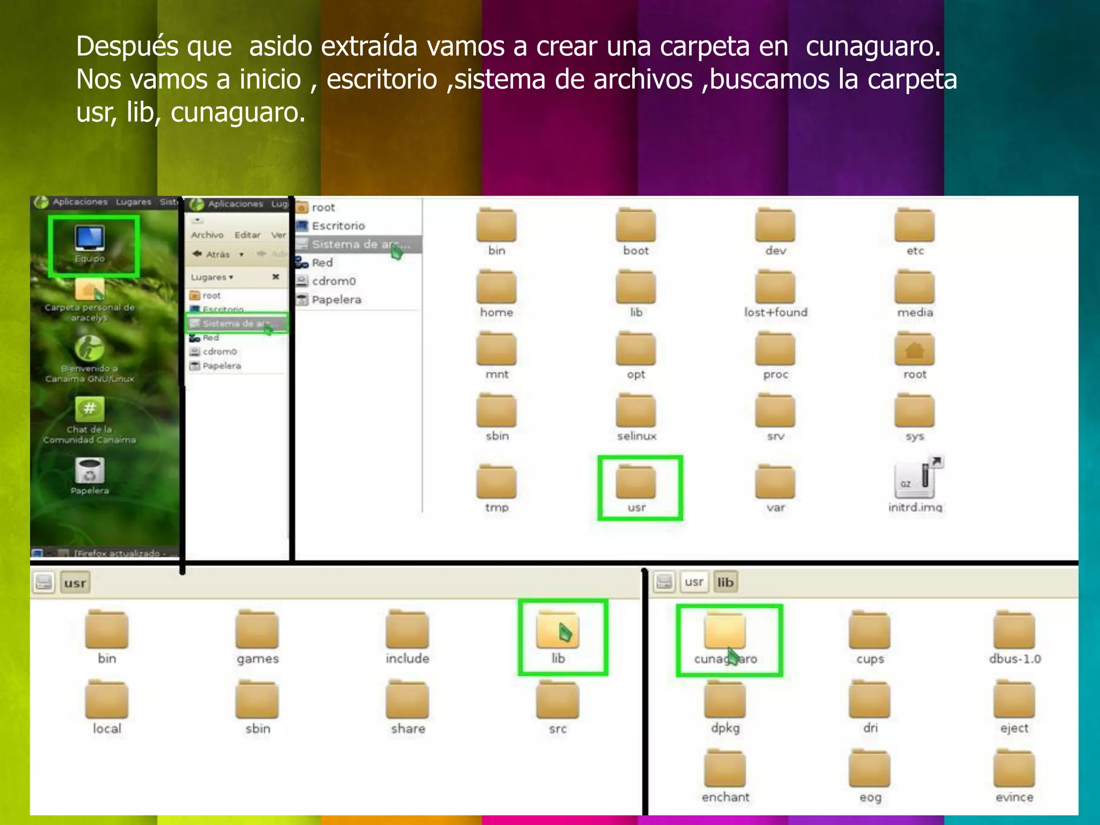The image size is (1100, 825).
Task: Close the Lugares side panel
Action: pos(276,277)
